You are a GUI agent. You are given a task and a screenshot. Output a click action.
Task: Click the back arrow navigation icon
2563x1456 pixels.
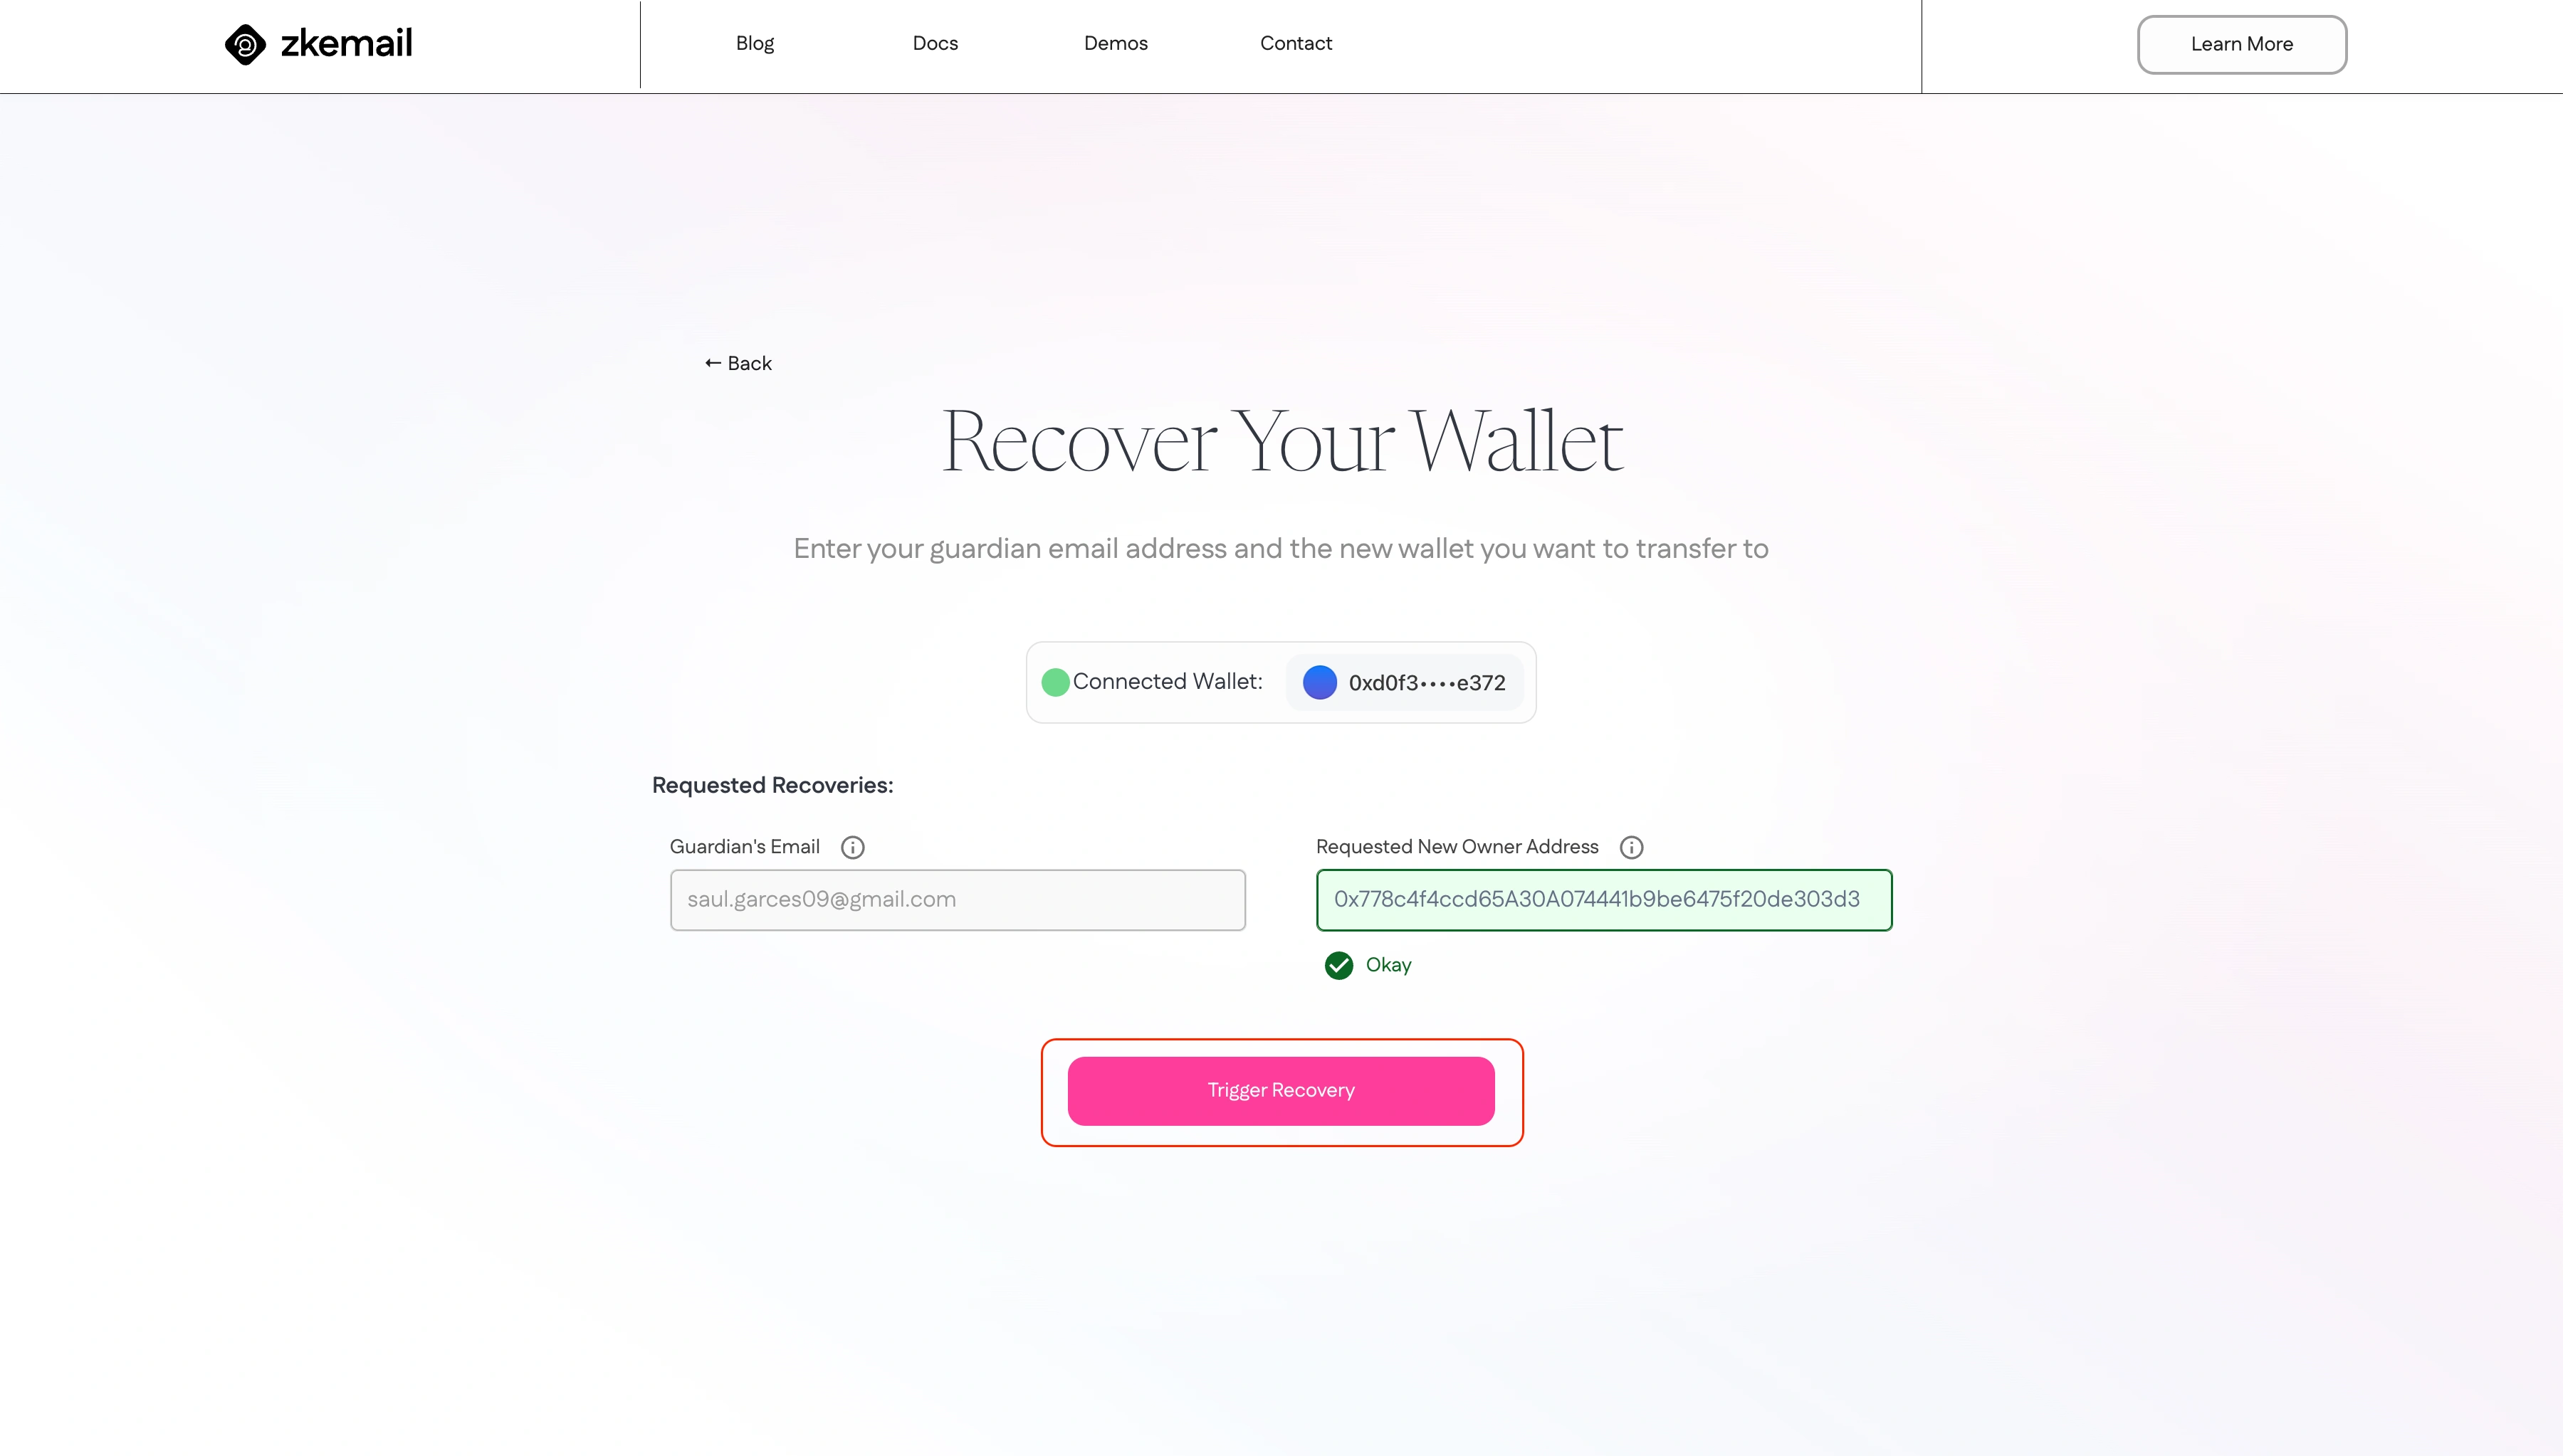[x=713, y=363]
